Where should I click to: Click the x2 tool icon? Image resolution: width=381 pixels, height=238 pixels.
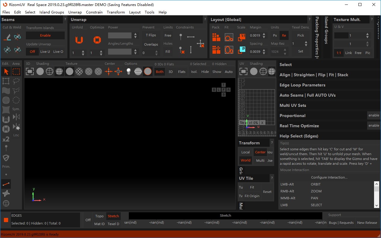6,139
